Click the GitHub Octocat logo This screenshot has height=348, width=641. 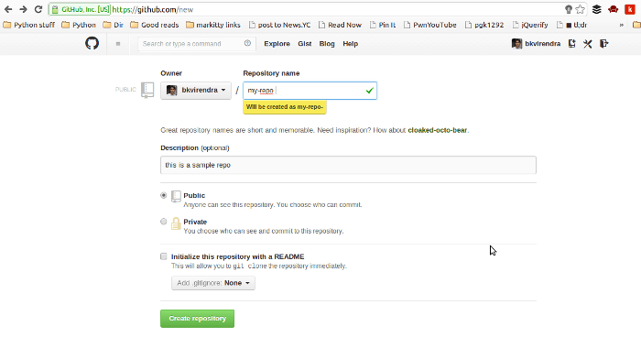pyautogui.click(x=92, y=43)
